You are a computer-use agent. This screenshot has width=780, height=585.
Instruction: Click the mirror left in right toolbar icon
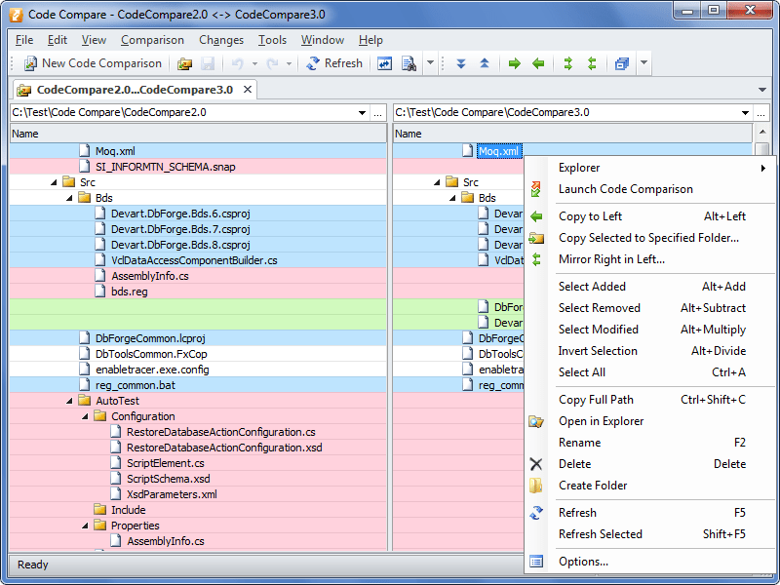coord(568,63)
